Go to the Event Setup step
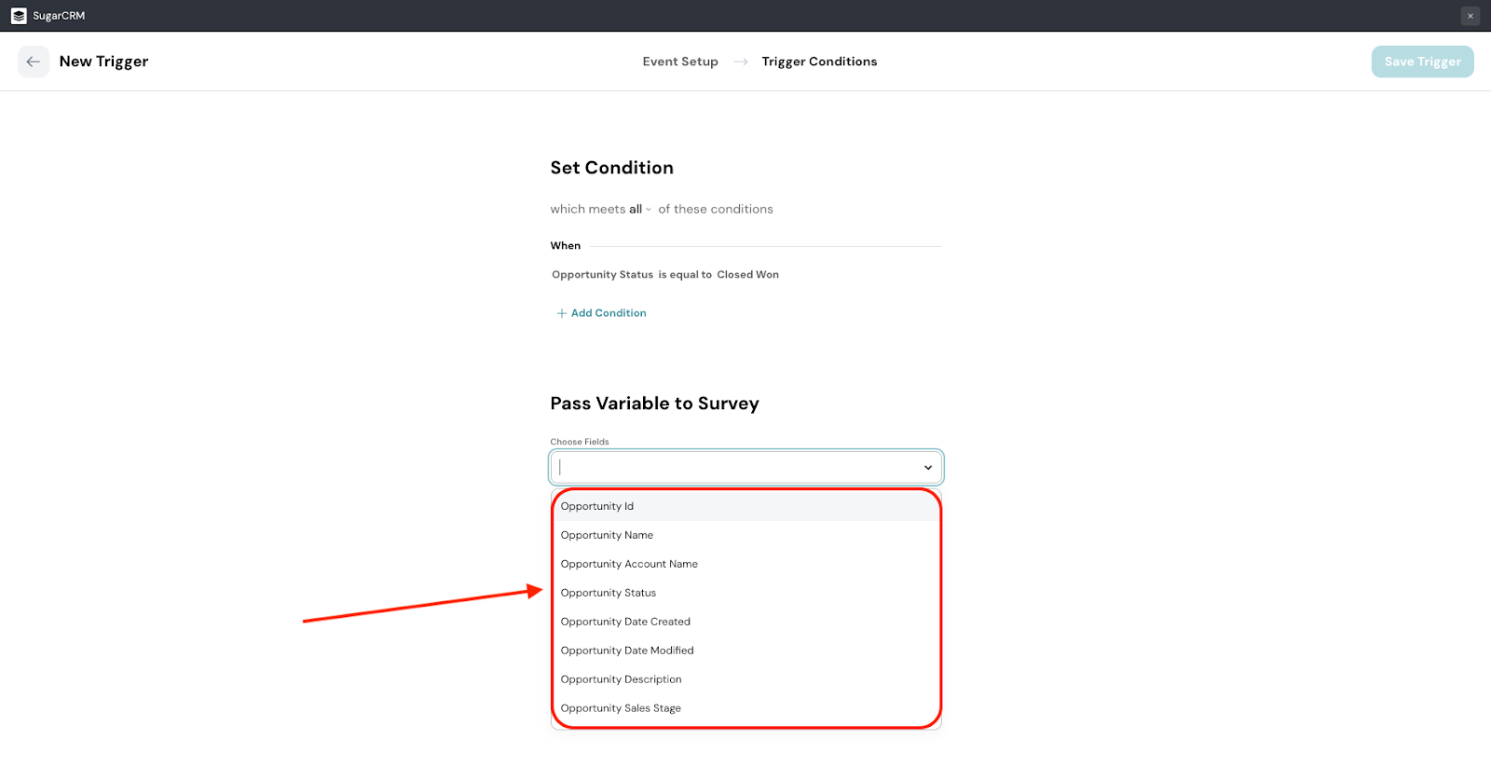Screen dimensions: 1491x767 tap(679, 62)
